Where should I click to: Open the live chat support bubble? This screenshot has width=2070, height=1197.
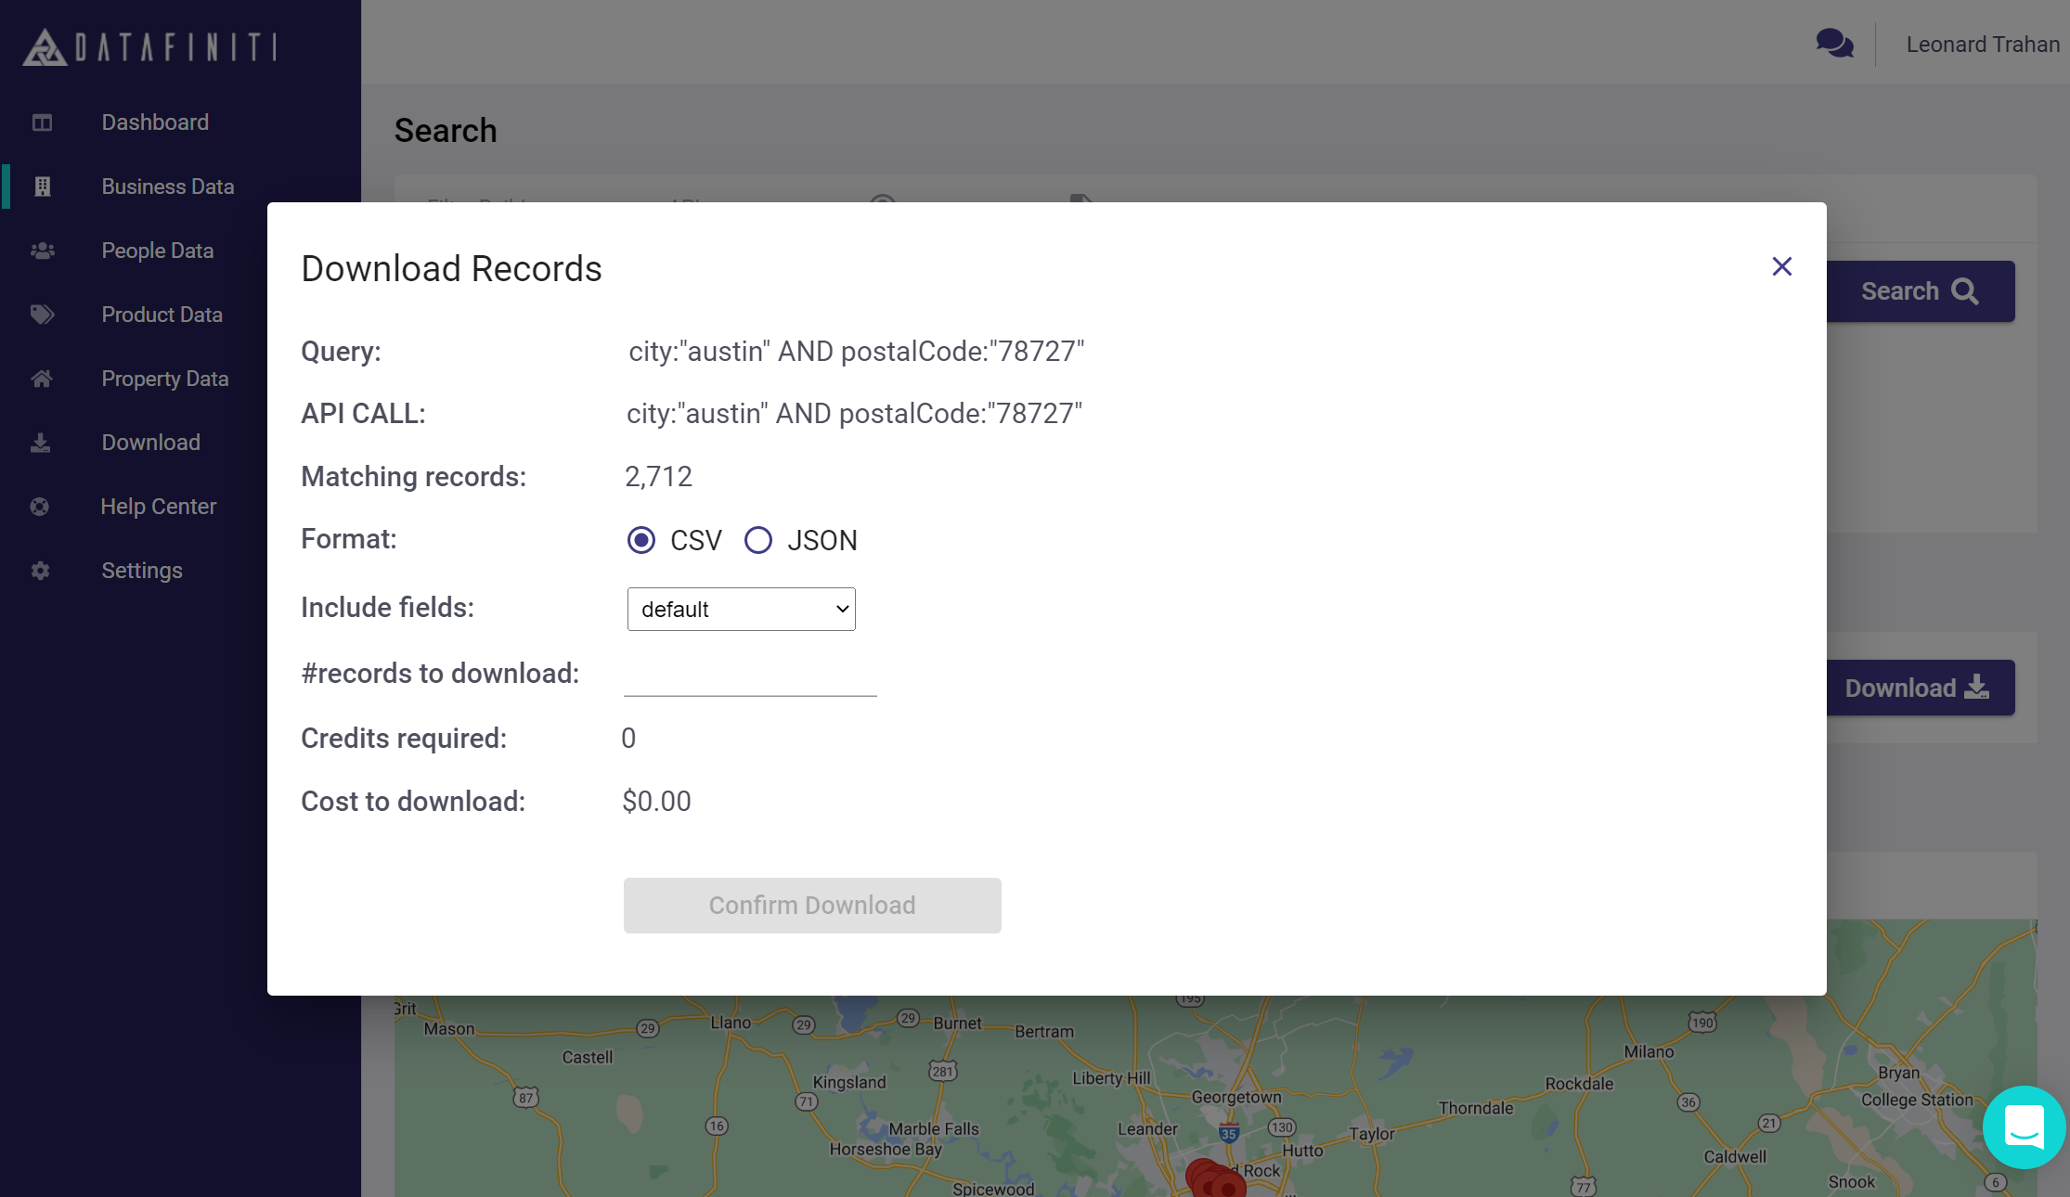2024,1127
